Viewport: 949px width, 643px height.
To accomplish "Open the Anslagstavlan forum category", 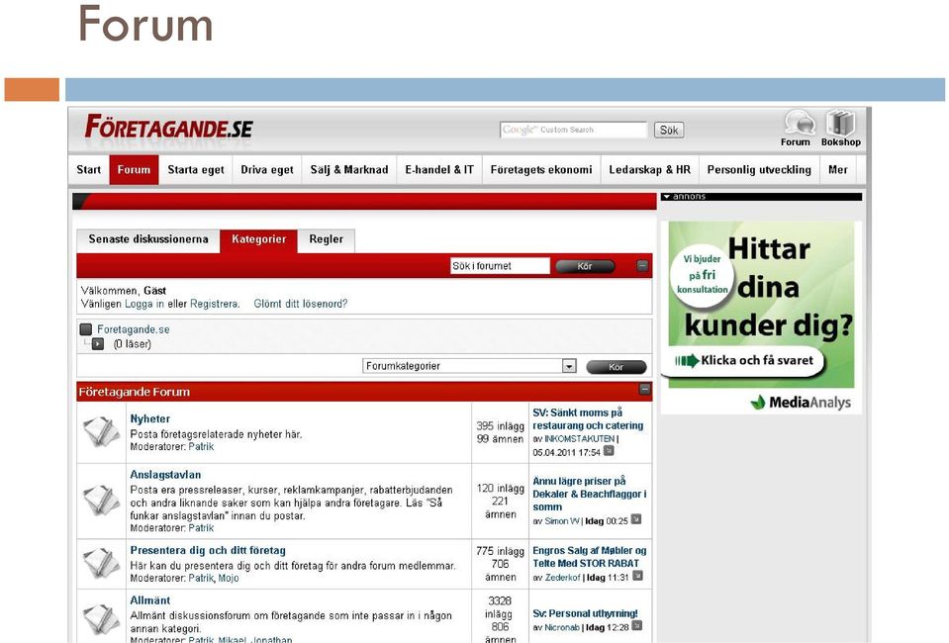I will 165,475.
